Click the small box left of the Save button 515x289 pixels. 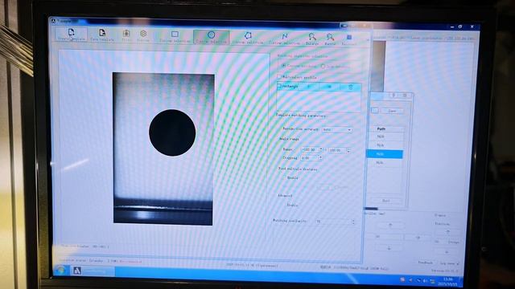(x=375, y=111)
